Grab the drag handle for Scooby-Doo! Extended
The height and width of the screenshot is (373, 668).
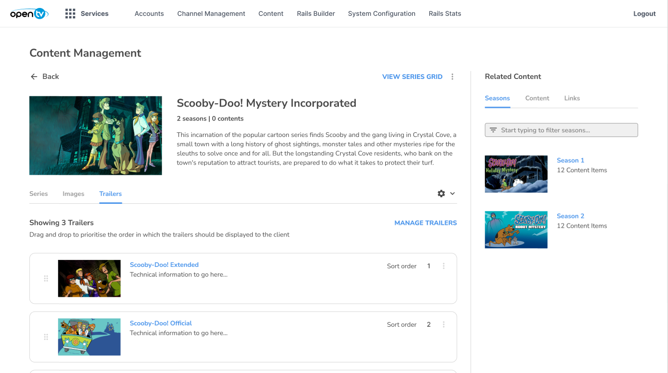(x=46, y=279)
